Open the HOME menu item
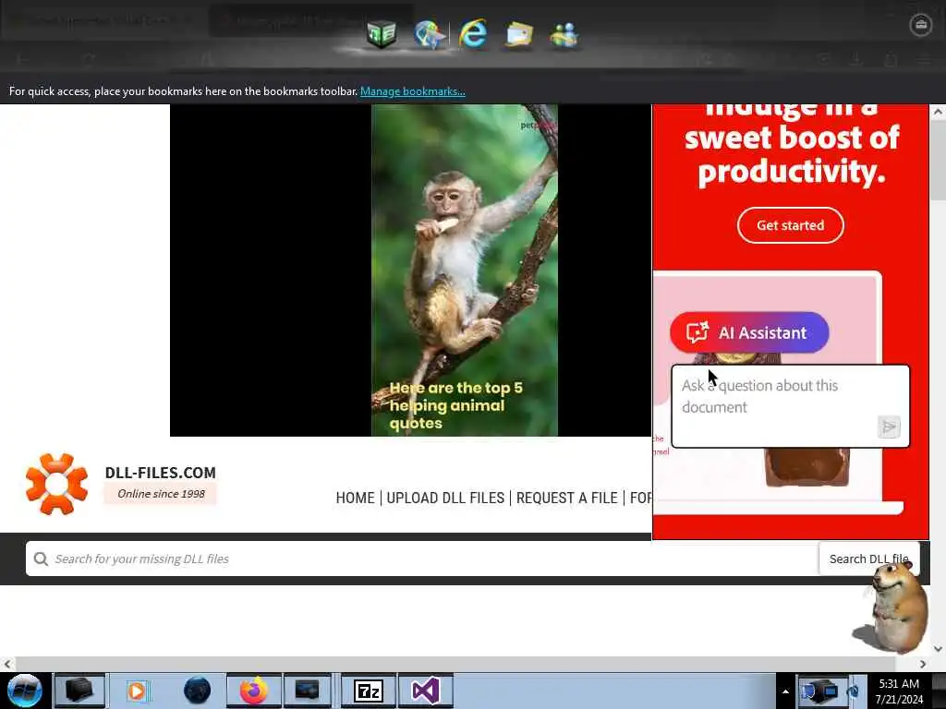The height and width of the screenshot is (709, 946). click(x=355, y=498)
